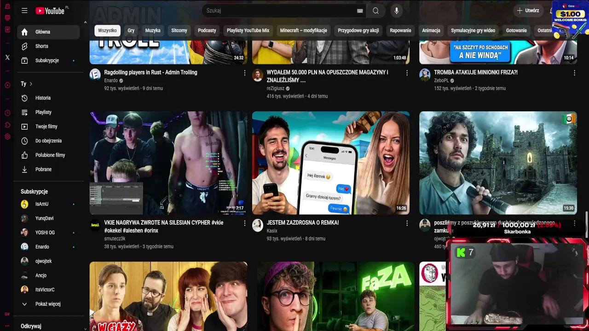The height and width of the screenshot is (331, 589).
Task: Select the Rapowanie filter chip
Action: (400, 30)
